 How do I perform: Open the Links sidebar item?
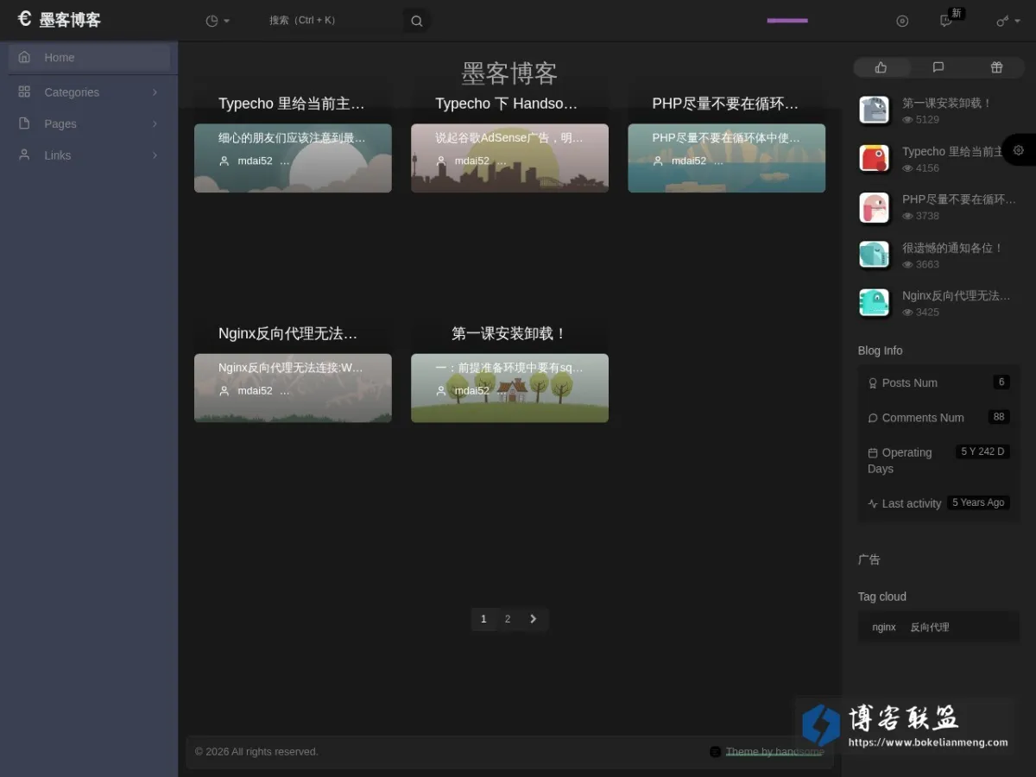tap(89, 155)
